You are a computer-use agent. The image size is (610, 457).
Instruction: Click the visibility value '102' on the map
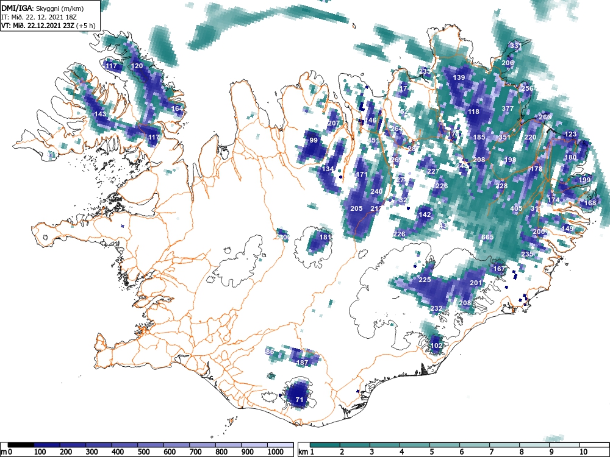pyautogui.click(x=437, y=345)
